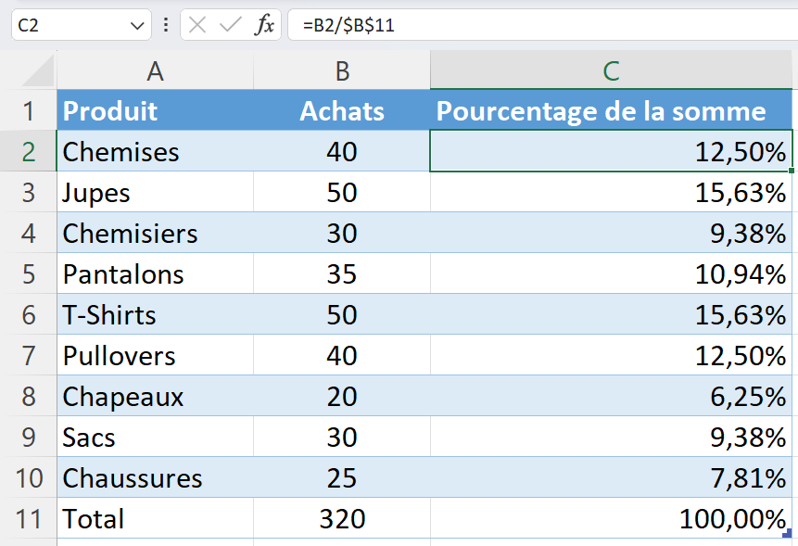This screenshot has height=546, width=798.
Task: Click the Achats value 40 for Pullovers
Action: (x=341, y=355)
